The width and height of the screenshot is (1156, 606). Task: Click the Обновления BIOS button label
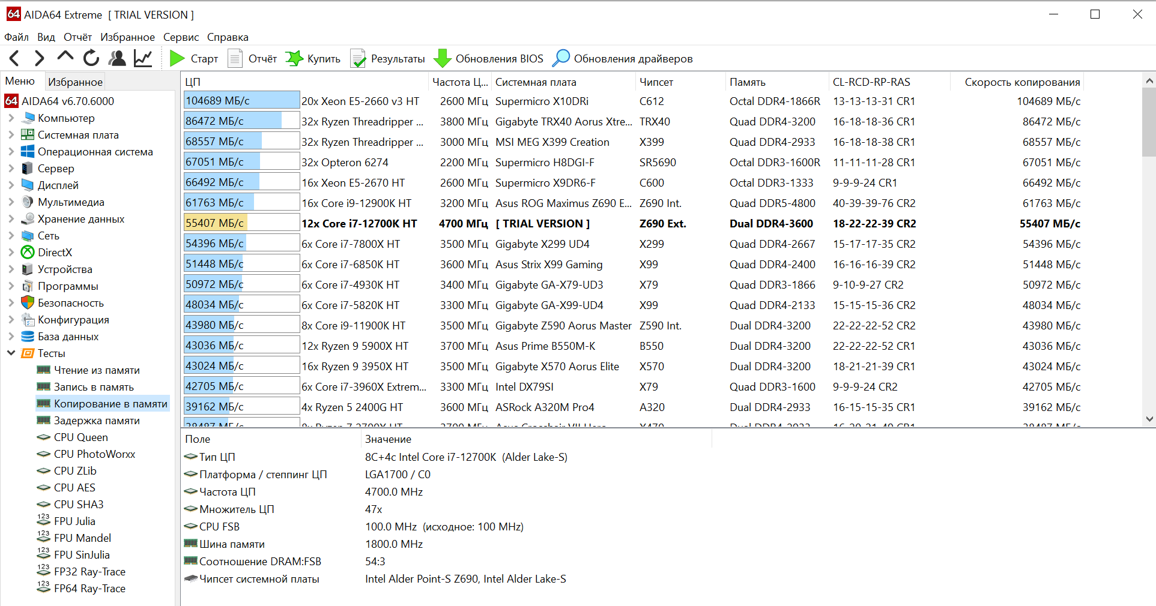[x=499, y=59]
